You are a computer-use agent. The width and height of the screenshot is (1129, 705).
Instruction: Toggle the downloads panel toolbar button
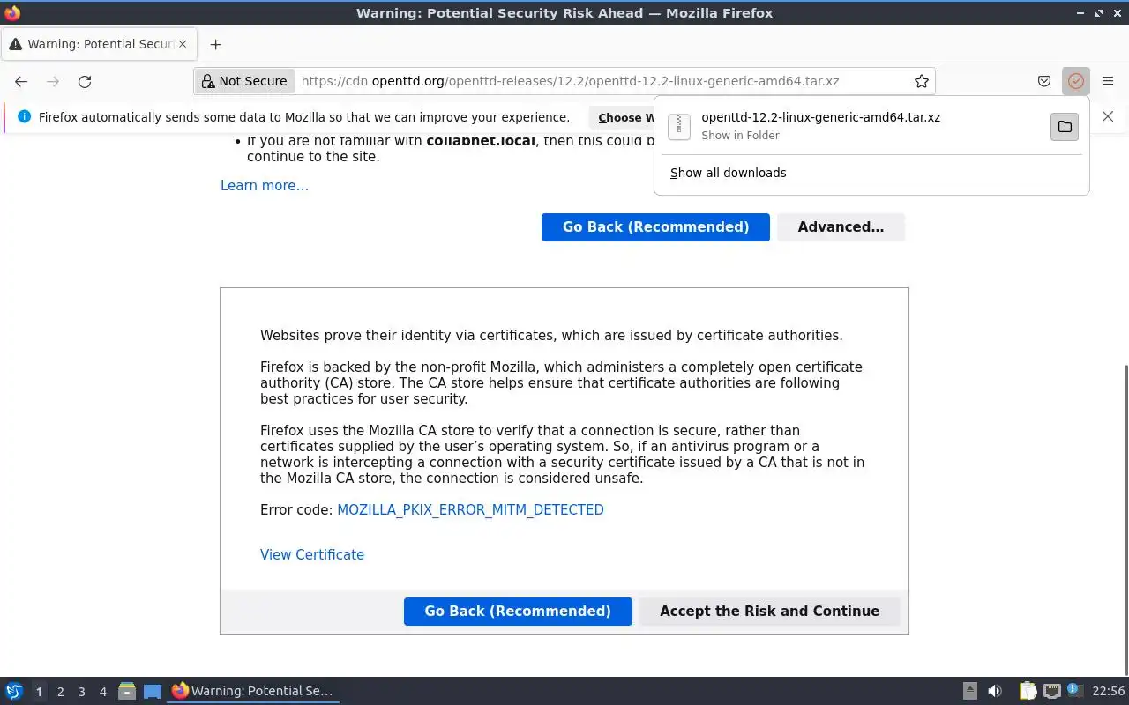(x=1076, y=81)
